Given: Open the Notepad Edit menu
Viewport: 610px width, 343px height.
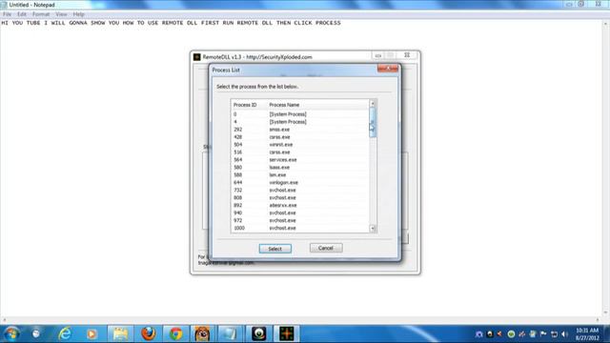Looking at the screenshot, I should pyautogui.click(x=22, y=14).
